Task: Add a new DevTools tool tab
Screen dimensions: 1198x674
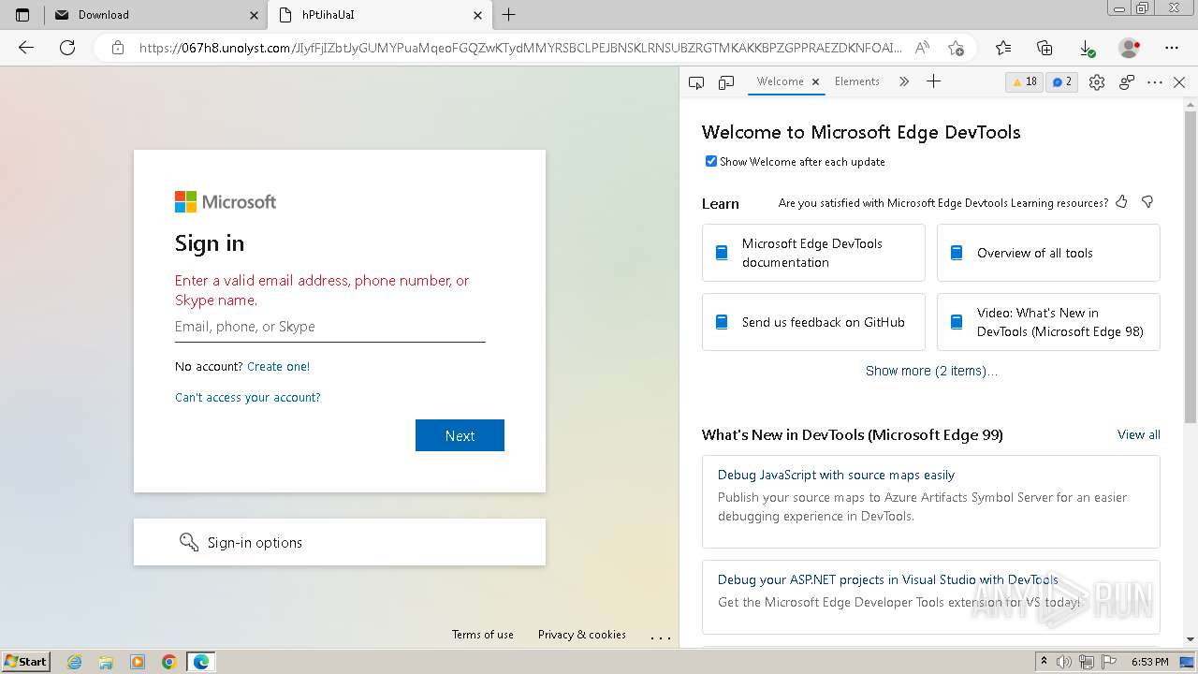Action: 933,82
